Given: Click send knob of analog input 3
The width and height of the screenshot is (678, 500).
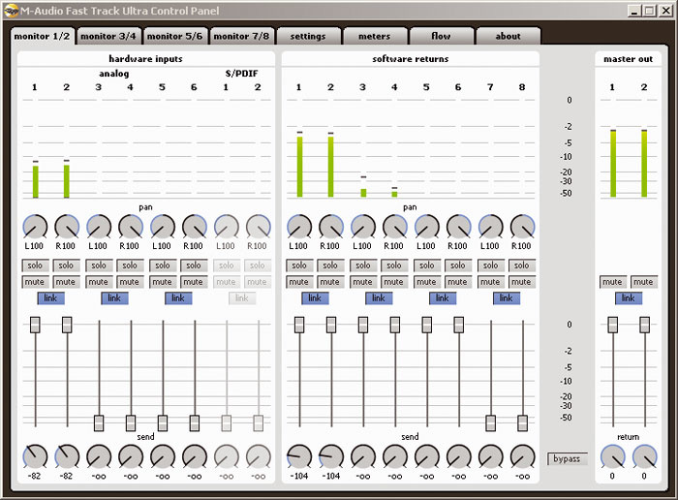Looking at the screenshot, I should tap(99, 456).
